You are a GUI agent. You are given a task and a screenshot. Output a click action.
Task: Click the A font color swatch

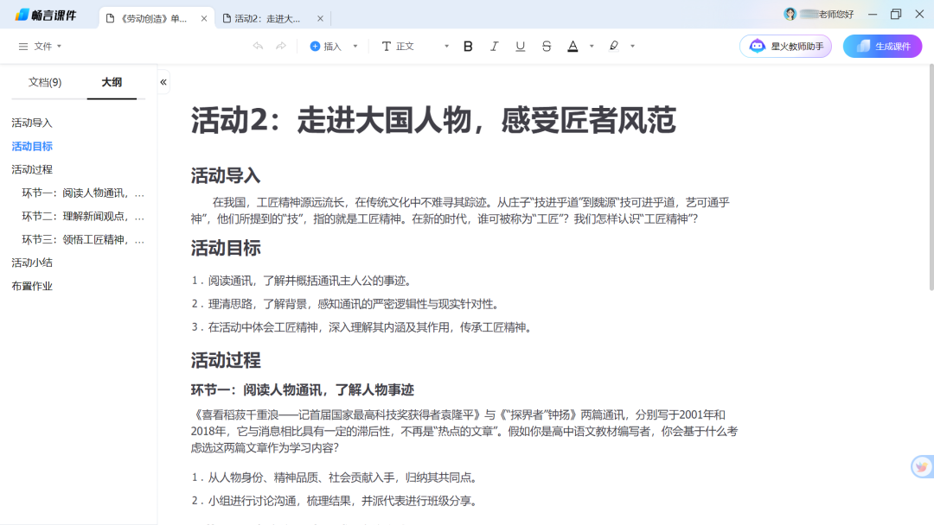573,47
